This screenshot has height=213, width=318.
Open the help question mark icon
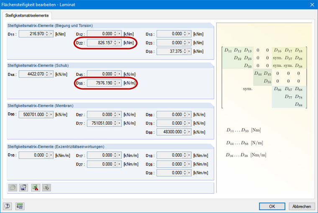click(7, 206)
